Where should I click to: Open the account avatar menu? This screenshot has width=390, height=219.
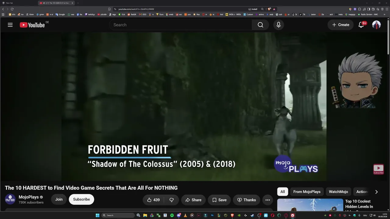click(x=377, y=25)
